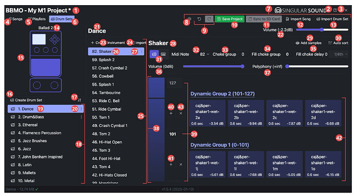The image size is (355, 195).
Task: Switch to keyboard view toggle
Action: [x=163, y=54]
